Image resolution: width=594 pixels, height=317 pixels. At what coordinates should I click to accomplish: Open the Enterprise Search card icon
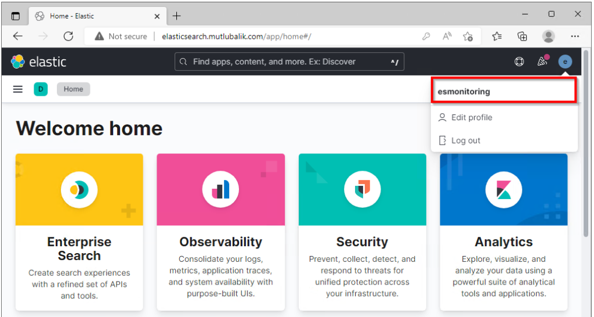click(79, 190)
